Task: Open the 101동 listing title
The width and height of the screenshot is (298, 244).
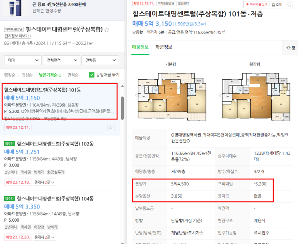Action: 42,90
